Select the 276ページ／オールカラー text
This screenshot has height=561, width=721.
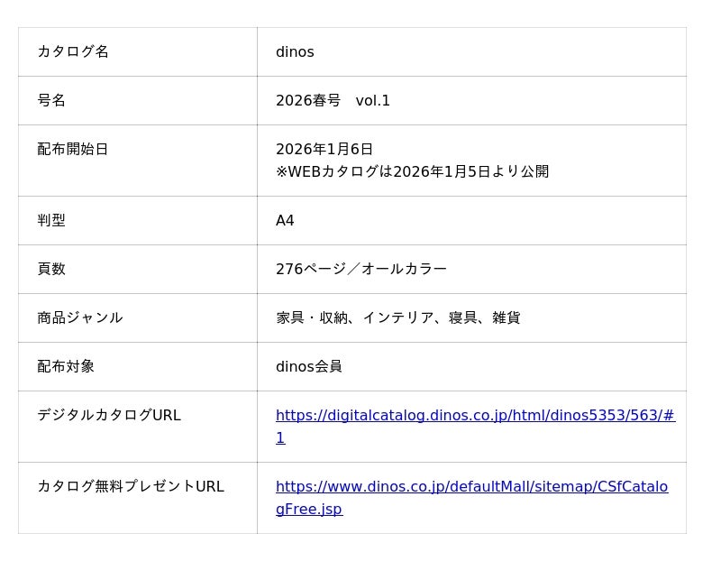pos(361,269)
